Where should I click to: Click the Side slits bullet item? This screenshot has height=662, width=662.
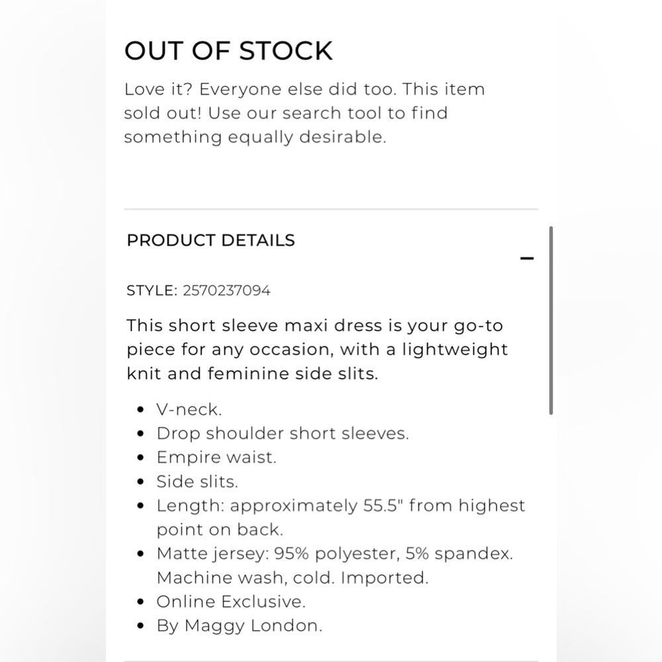(197, 482)
